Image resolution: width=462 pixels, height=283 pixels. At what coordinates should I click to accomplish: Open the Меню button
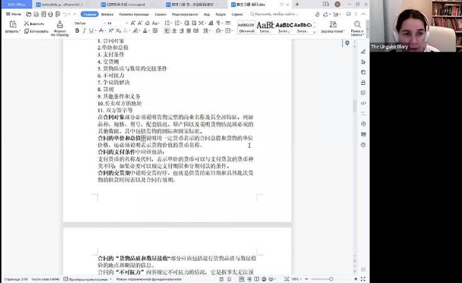[x=14, y=14]
